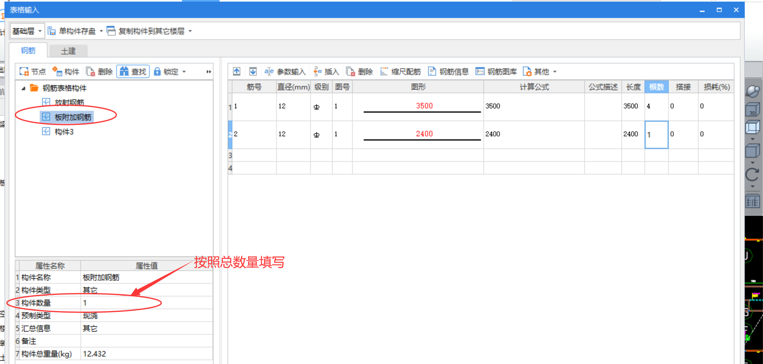Click the 3D view cube icon on right sidebar

pos(752,110)
